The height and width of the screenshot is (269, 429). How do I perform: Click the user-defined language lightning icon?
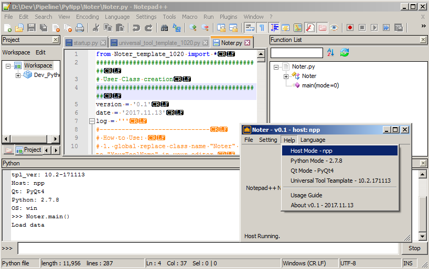[286, 28]
